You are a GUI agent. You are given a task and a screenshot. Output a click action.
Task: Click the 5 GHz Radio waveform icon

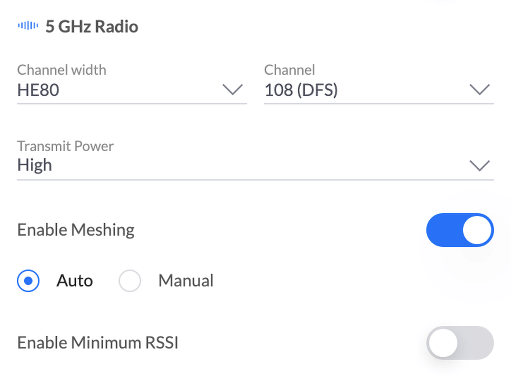[x=27, y=26]
